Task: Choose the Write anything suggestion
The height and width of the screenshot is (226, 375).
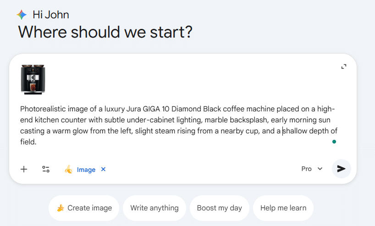Action: tap(154, 208)
